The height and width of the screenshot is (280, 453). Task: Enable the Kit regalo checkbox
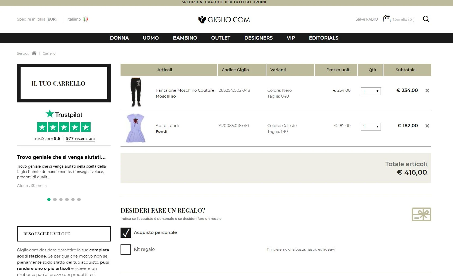click(126, 250)
